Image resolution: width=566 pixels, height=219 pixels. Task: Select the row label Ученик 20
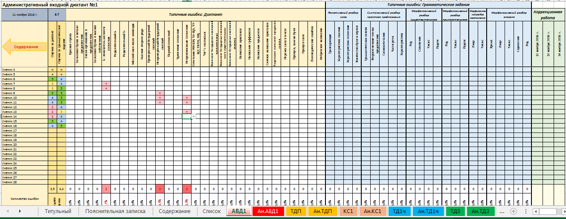[x=24, y=144]
